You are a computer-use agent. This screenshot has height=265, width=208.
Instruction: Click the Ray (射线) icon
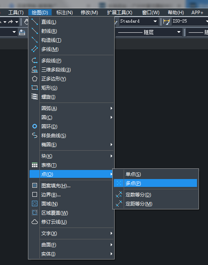point(35,31)
